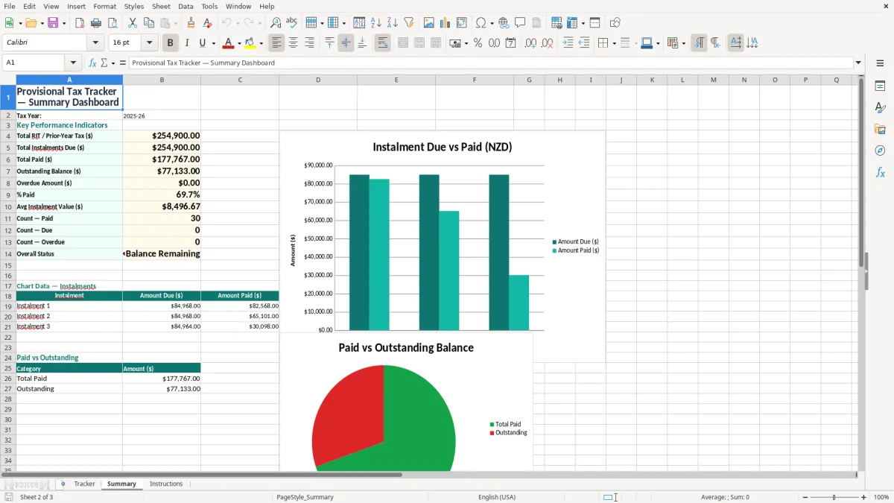Expand the formula bar
The width and height of the screenshot is (894, 503).
pyautogui.click(x=859, y=63)
